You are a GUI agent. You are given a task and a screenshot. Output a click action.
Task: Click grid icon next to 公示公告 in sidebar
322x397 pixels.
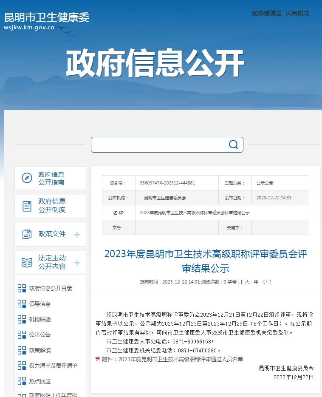22,335
